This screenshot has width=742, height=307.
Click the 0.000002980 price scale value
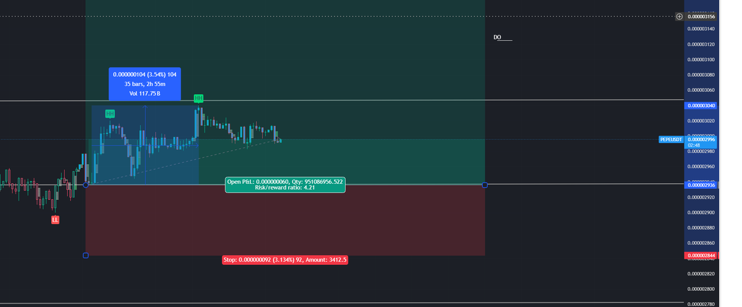click(701, 151)
